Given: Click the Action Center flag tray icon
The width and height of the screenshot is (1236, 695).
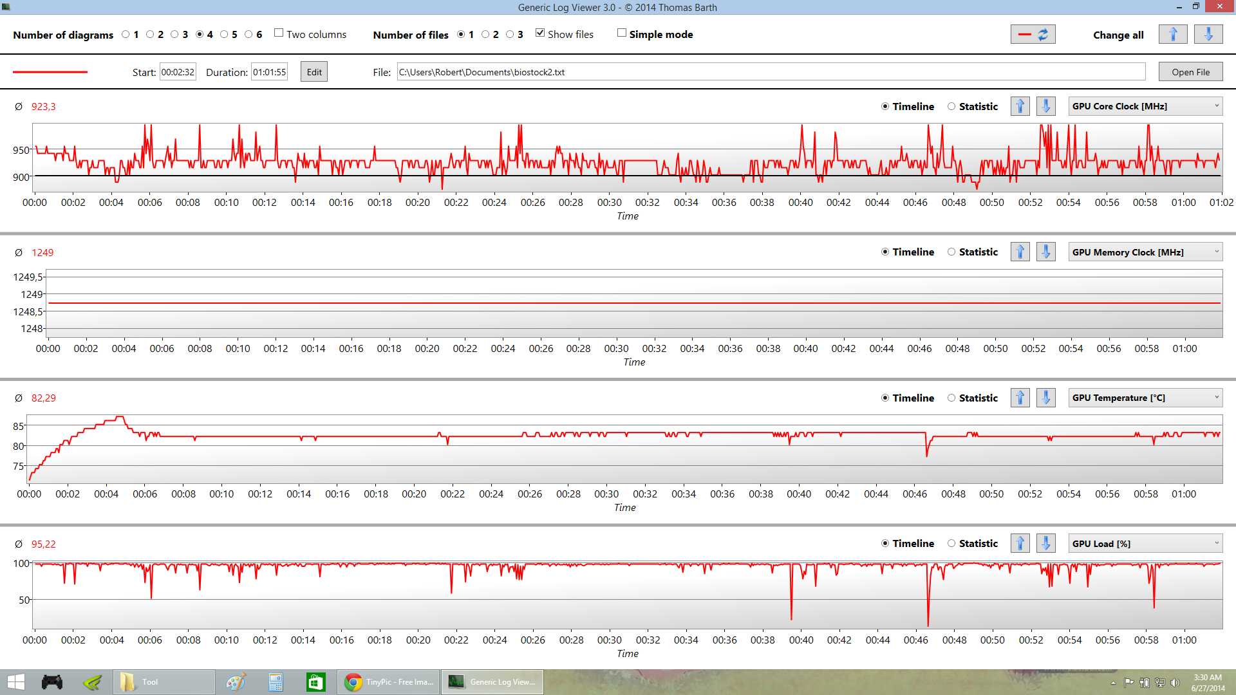Looking at the screenshot, I should click(x=1128, y=683).
